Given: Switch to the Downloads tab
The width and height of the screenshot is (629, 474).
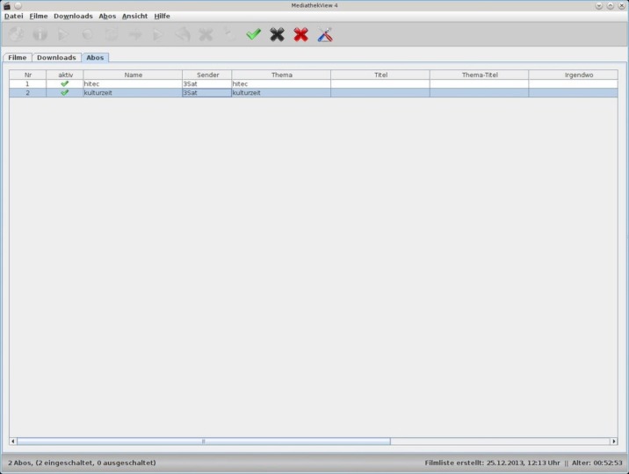Looking at the screenshot, I should (56, 57).
